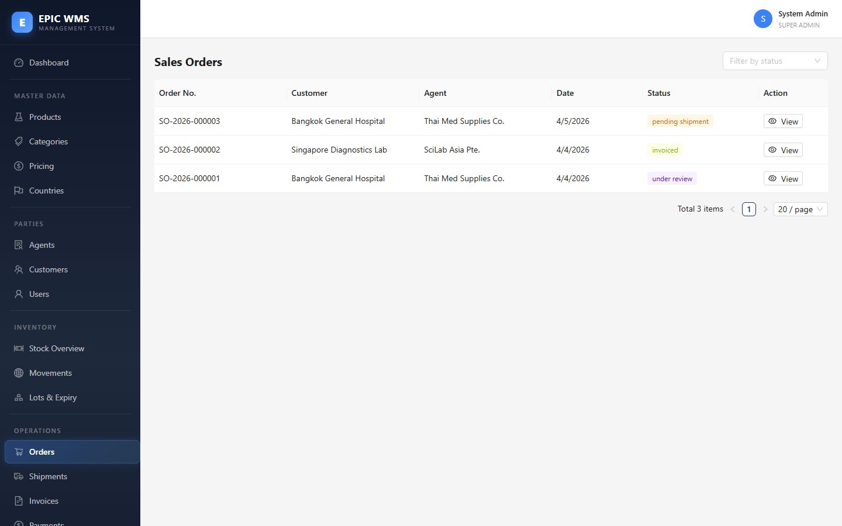Open the Countries page

72,191
